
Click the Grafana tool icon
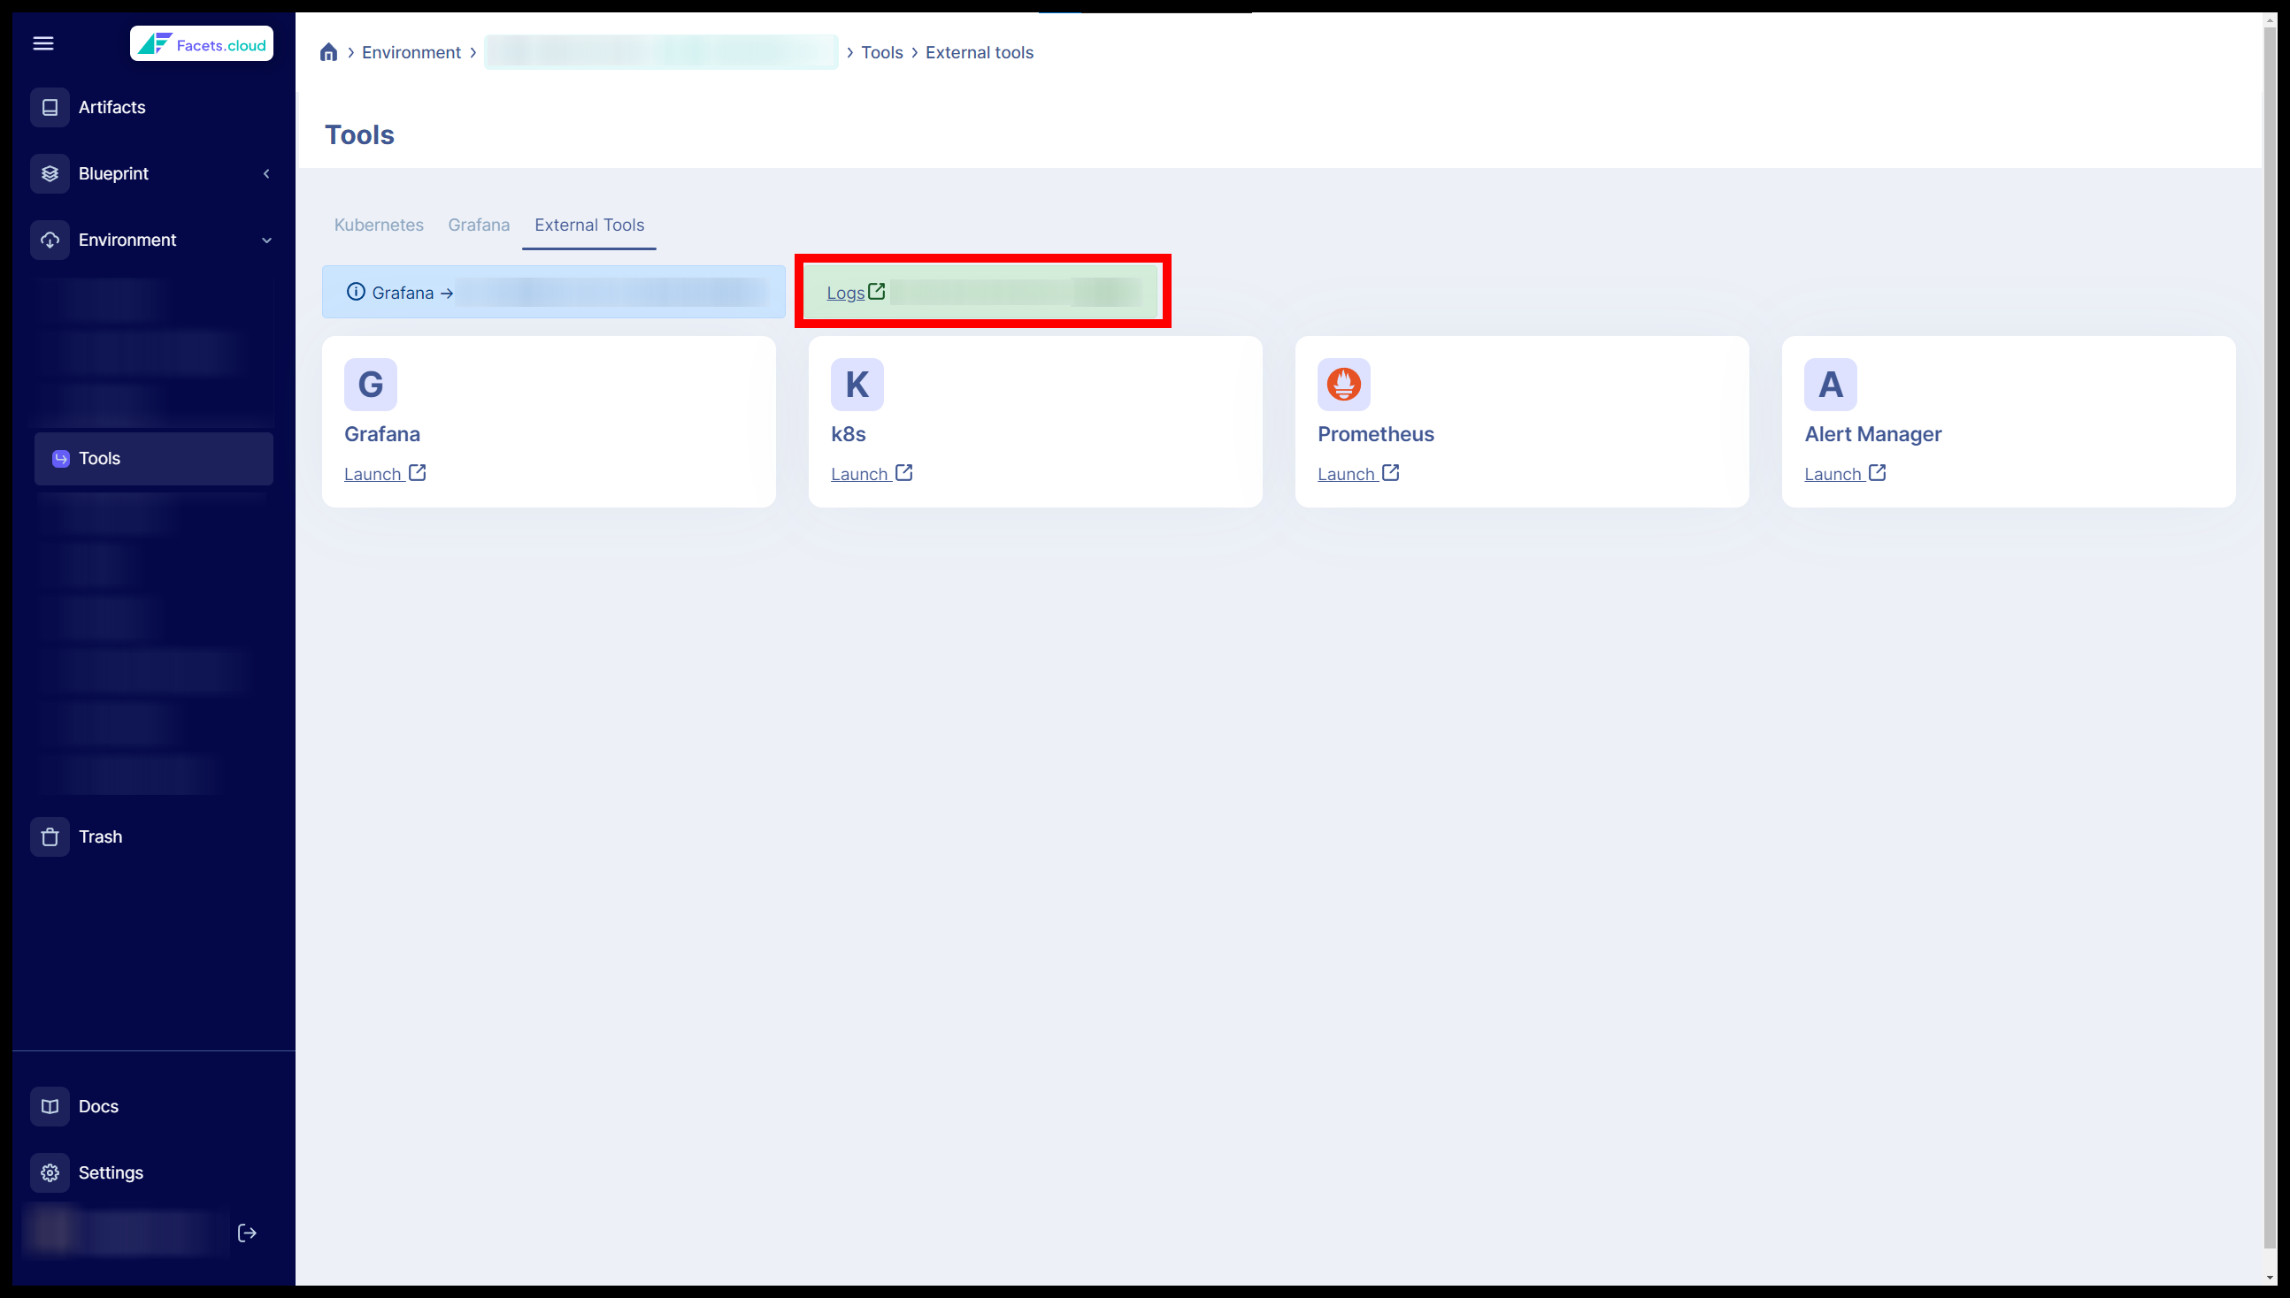click(x=370, y=384)
